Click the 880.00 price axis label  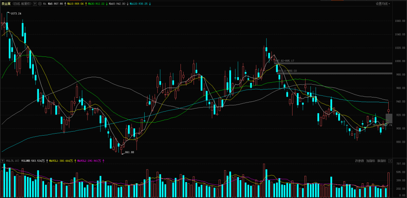(400, 142)
